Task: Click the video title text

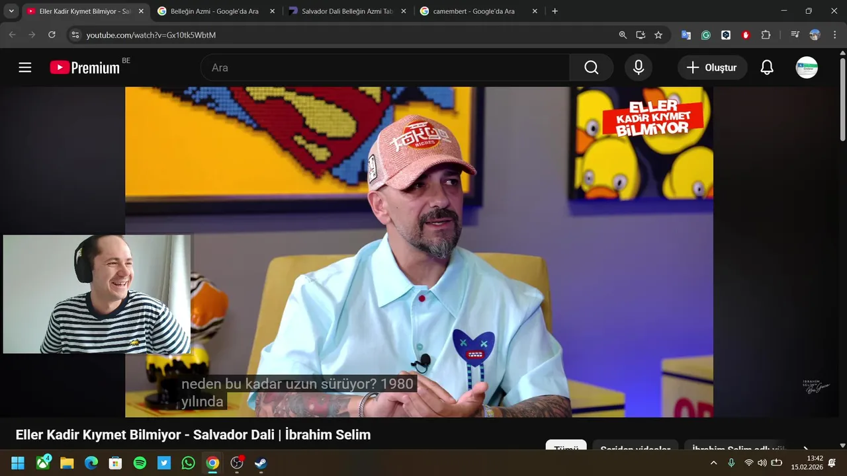Action: pyautogui.click(x=193, y=435)
